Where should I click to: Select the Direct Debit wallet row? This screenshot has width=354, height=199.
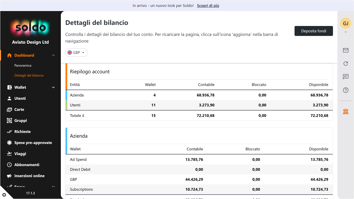click(x=199, y=169)
